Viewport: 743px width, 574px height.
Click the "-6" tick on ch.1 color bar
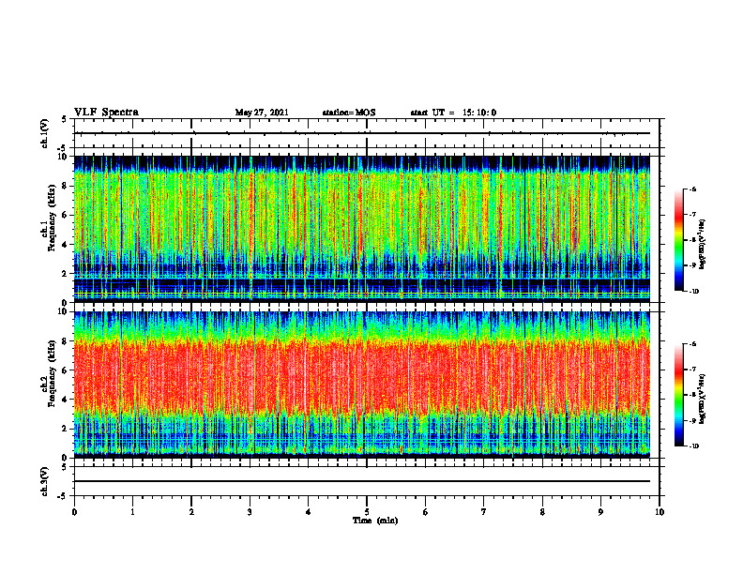tap(692, 189)
